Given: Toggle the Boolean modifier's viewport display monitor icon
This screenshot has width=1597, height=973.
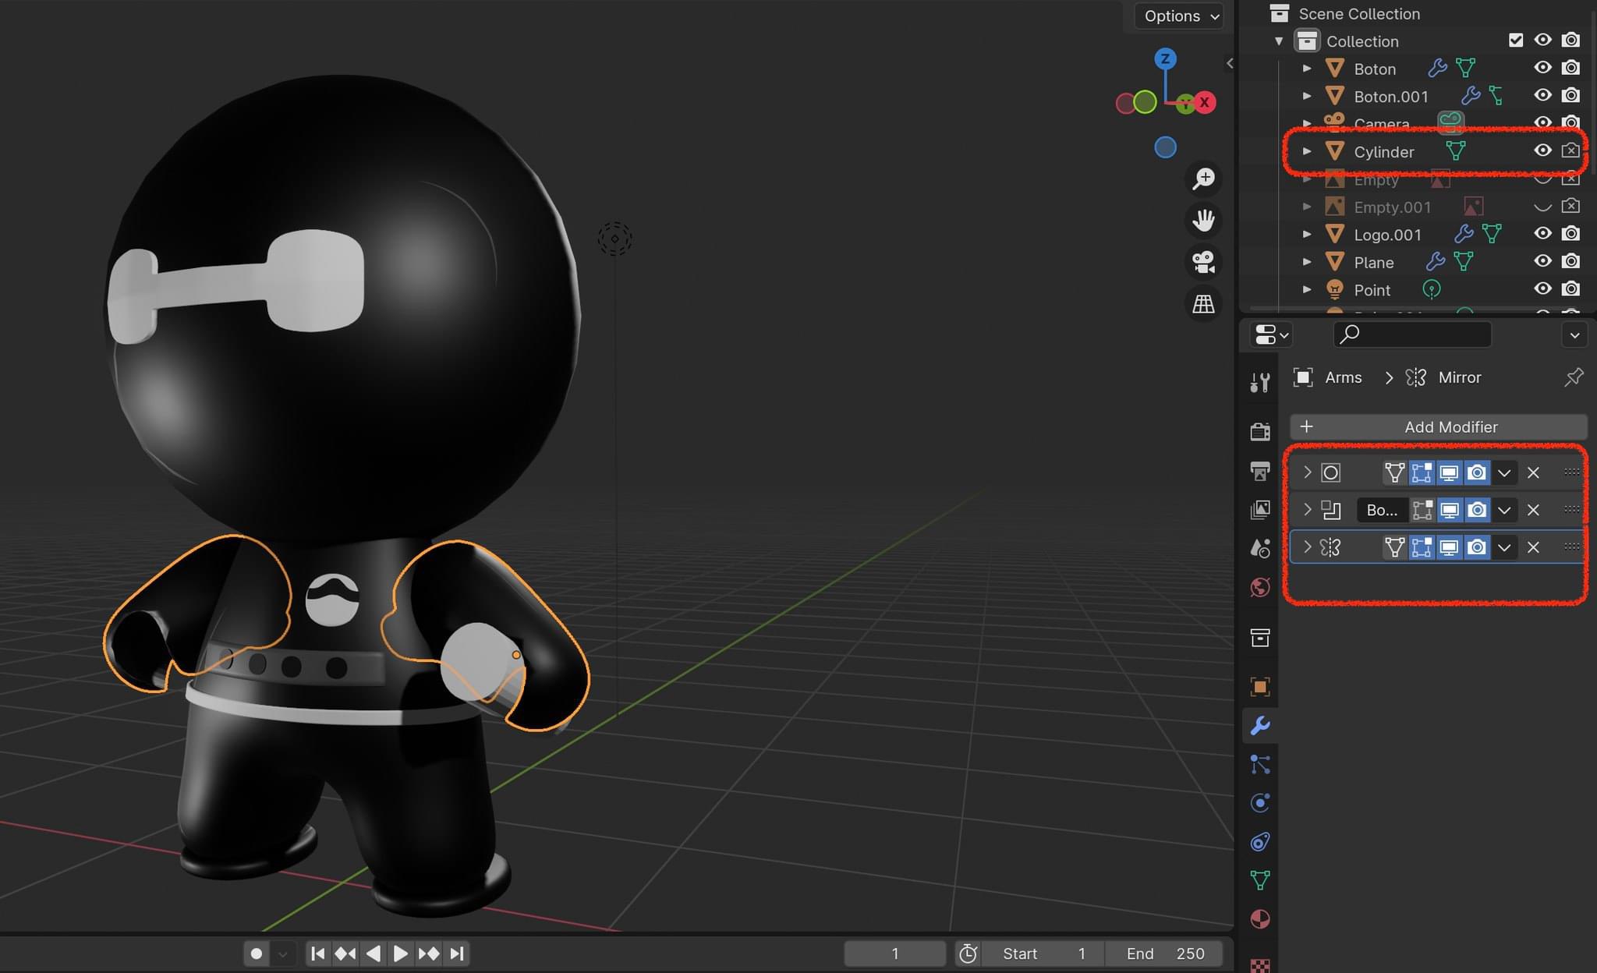Looking at the screenshot, I should (x=1449, y=510).
